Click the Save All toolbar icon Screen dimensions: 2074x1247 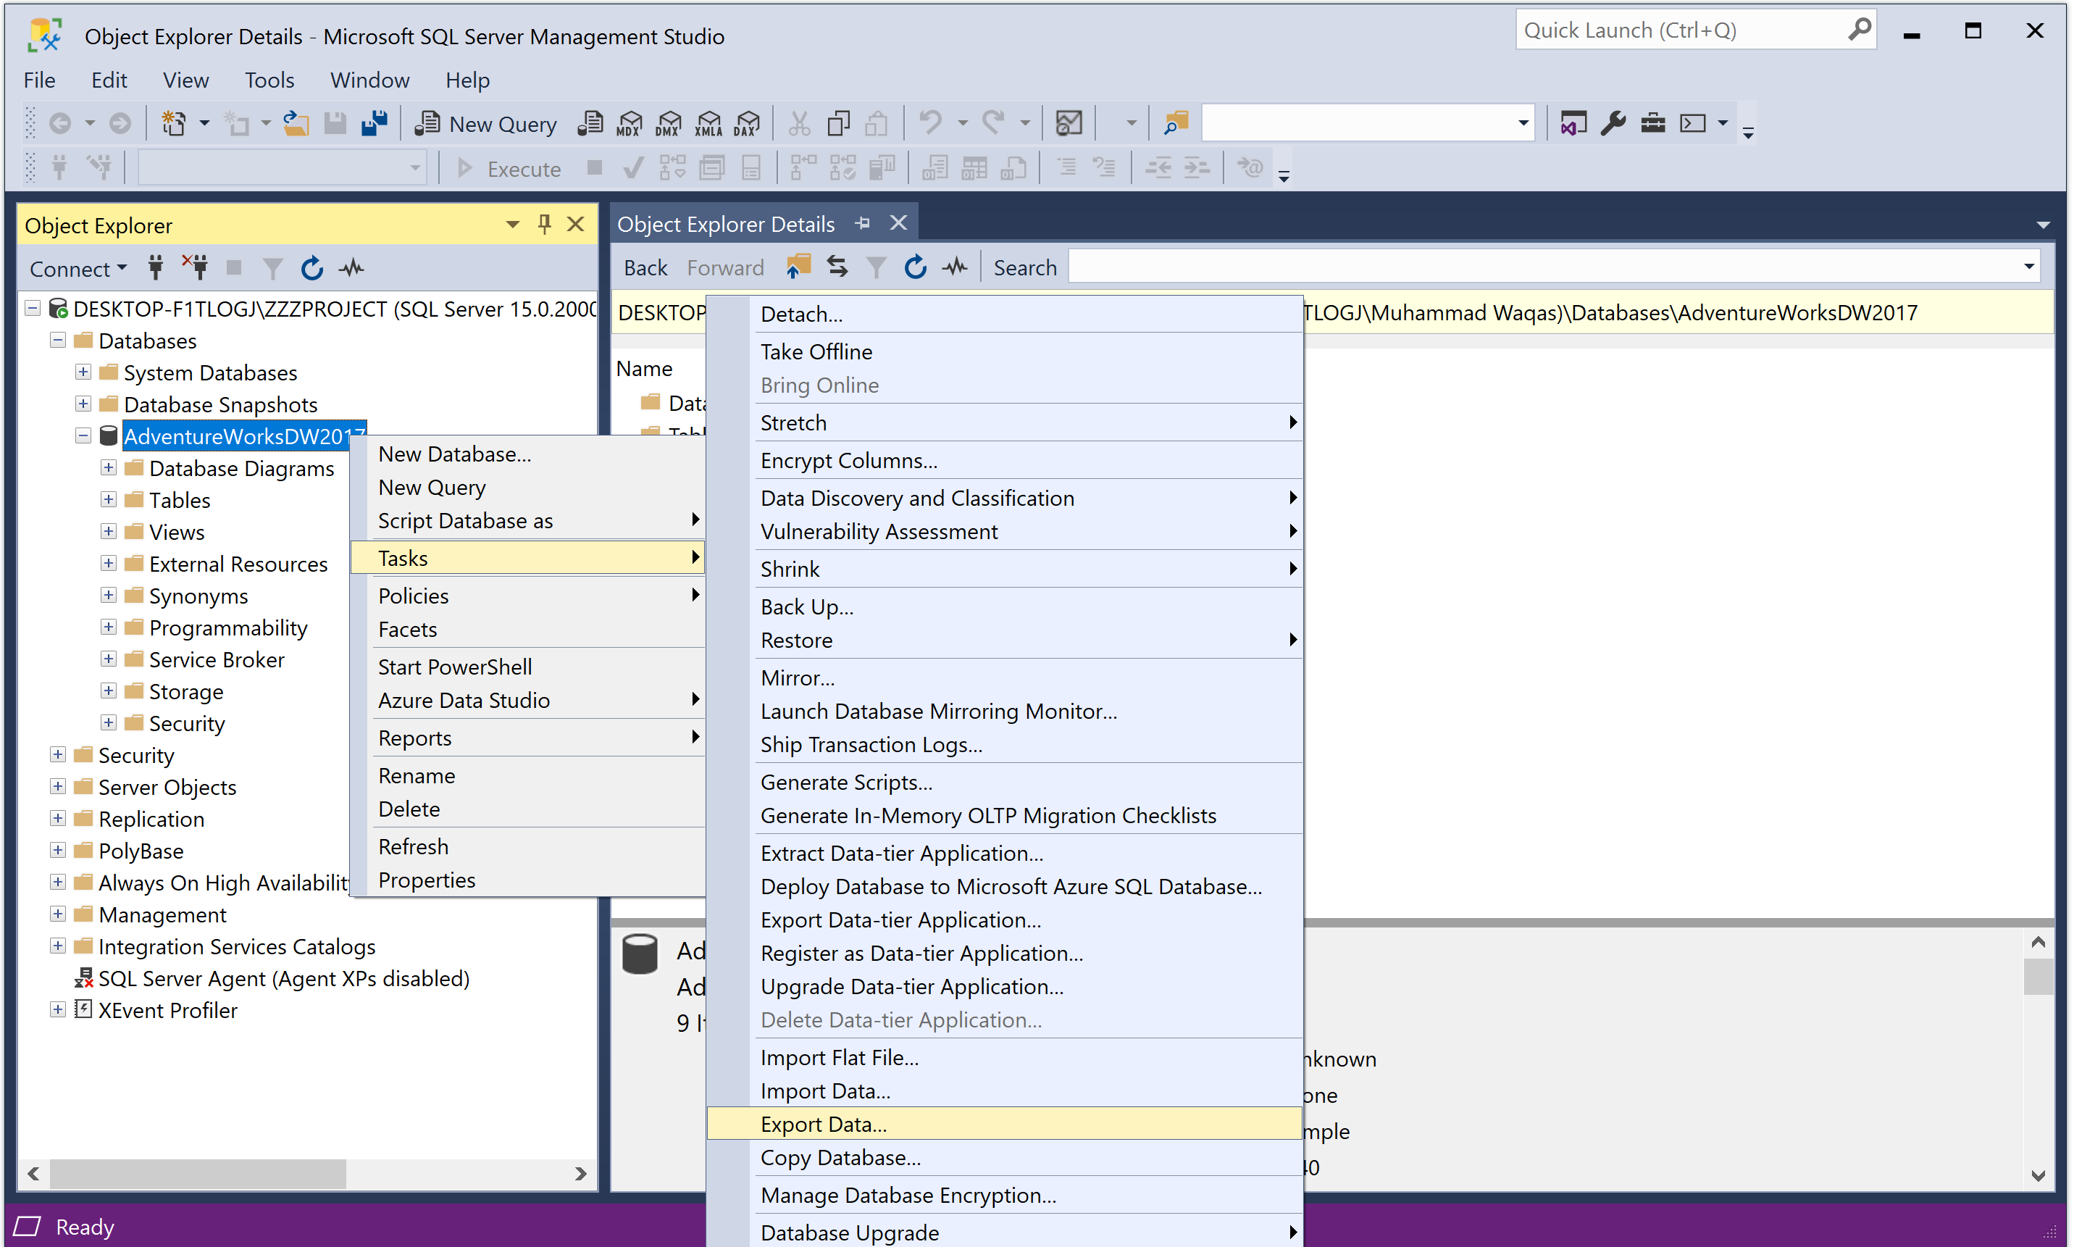pyautogui.click(x=375, y=123)
